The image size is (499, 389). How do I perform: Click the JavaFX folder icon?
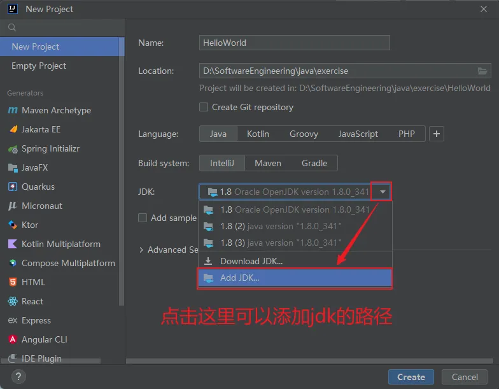(x=13, y=168)
